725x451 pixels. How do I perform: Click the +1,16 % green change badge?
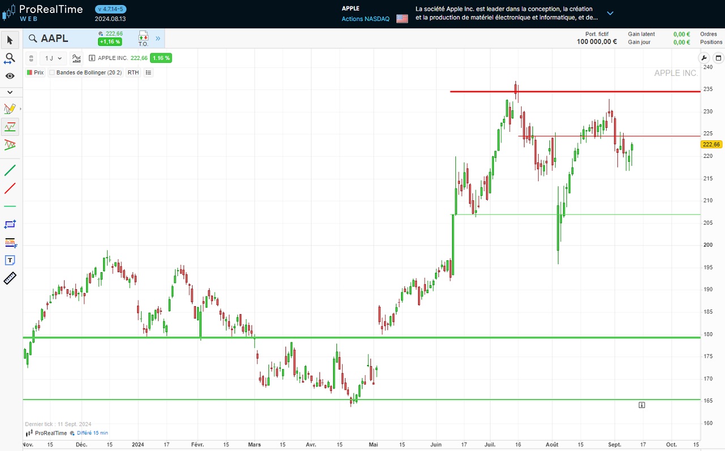coord(109,42)
